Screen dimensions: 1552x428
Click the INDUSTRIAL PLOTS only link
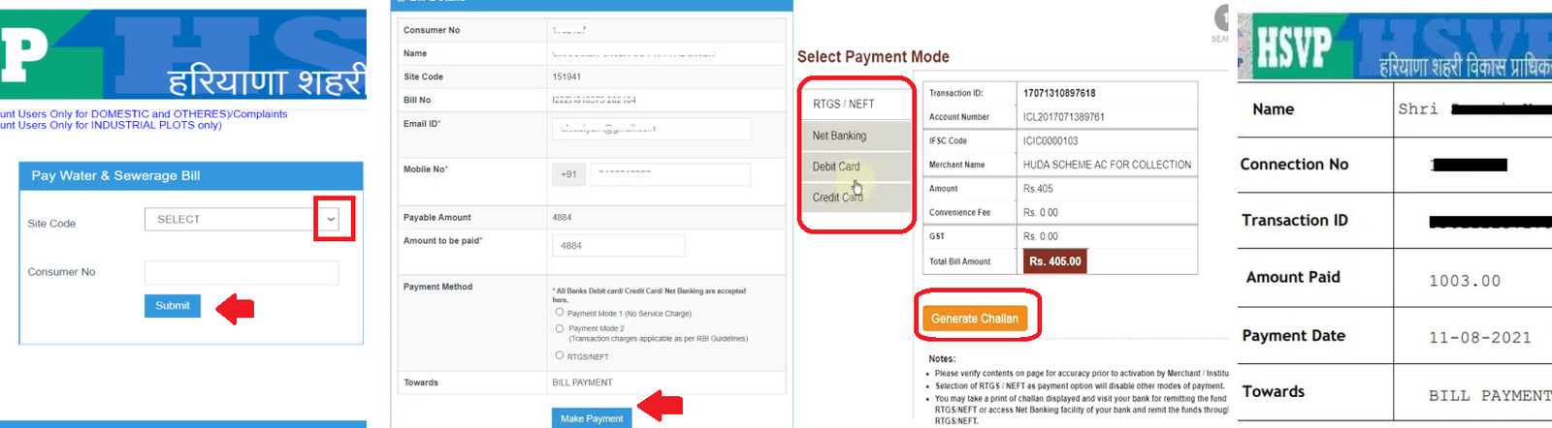tap(111, 125)
